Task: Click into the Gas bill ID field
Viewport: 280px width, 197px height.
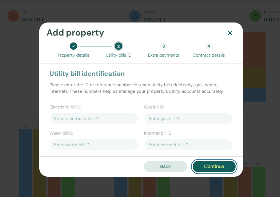Action: point(188,119)
